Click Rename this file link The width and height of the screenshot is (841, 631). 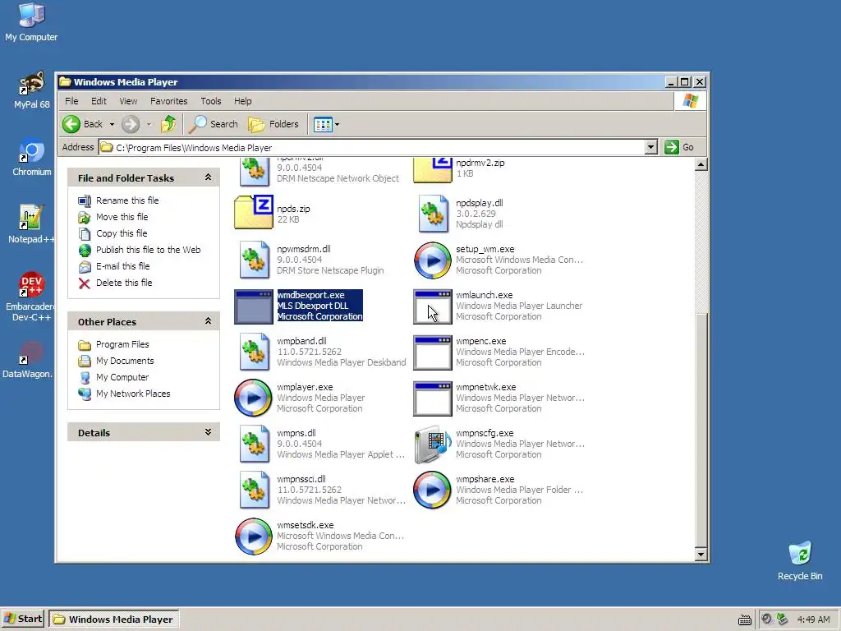tap(127, 200)
